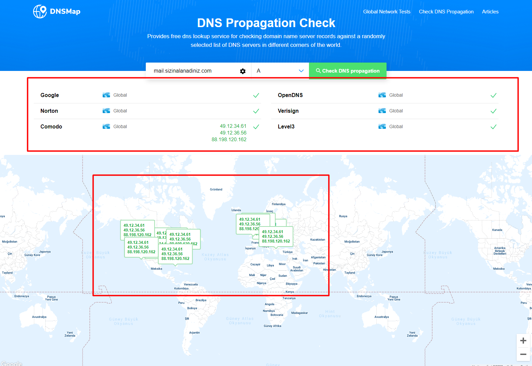Select the OpenDNS resolver name
532x366 pixels.
coord(290,95)
